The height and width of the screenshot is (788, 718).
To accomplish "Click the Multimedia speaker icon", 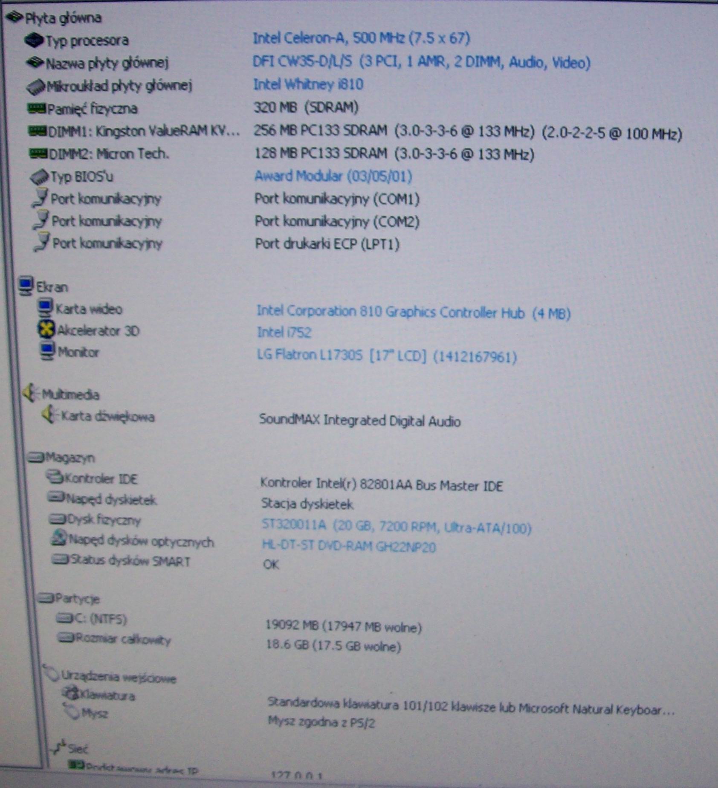I will pos(31,393).
